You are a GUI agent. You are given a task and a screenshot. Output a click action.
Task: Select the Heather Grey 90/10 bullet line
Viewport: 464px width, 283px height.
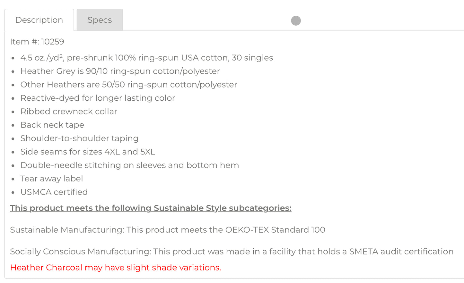click(x=120, y=71)
